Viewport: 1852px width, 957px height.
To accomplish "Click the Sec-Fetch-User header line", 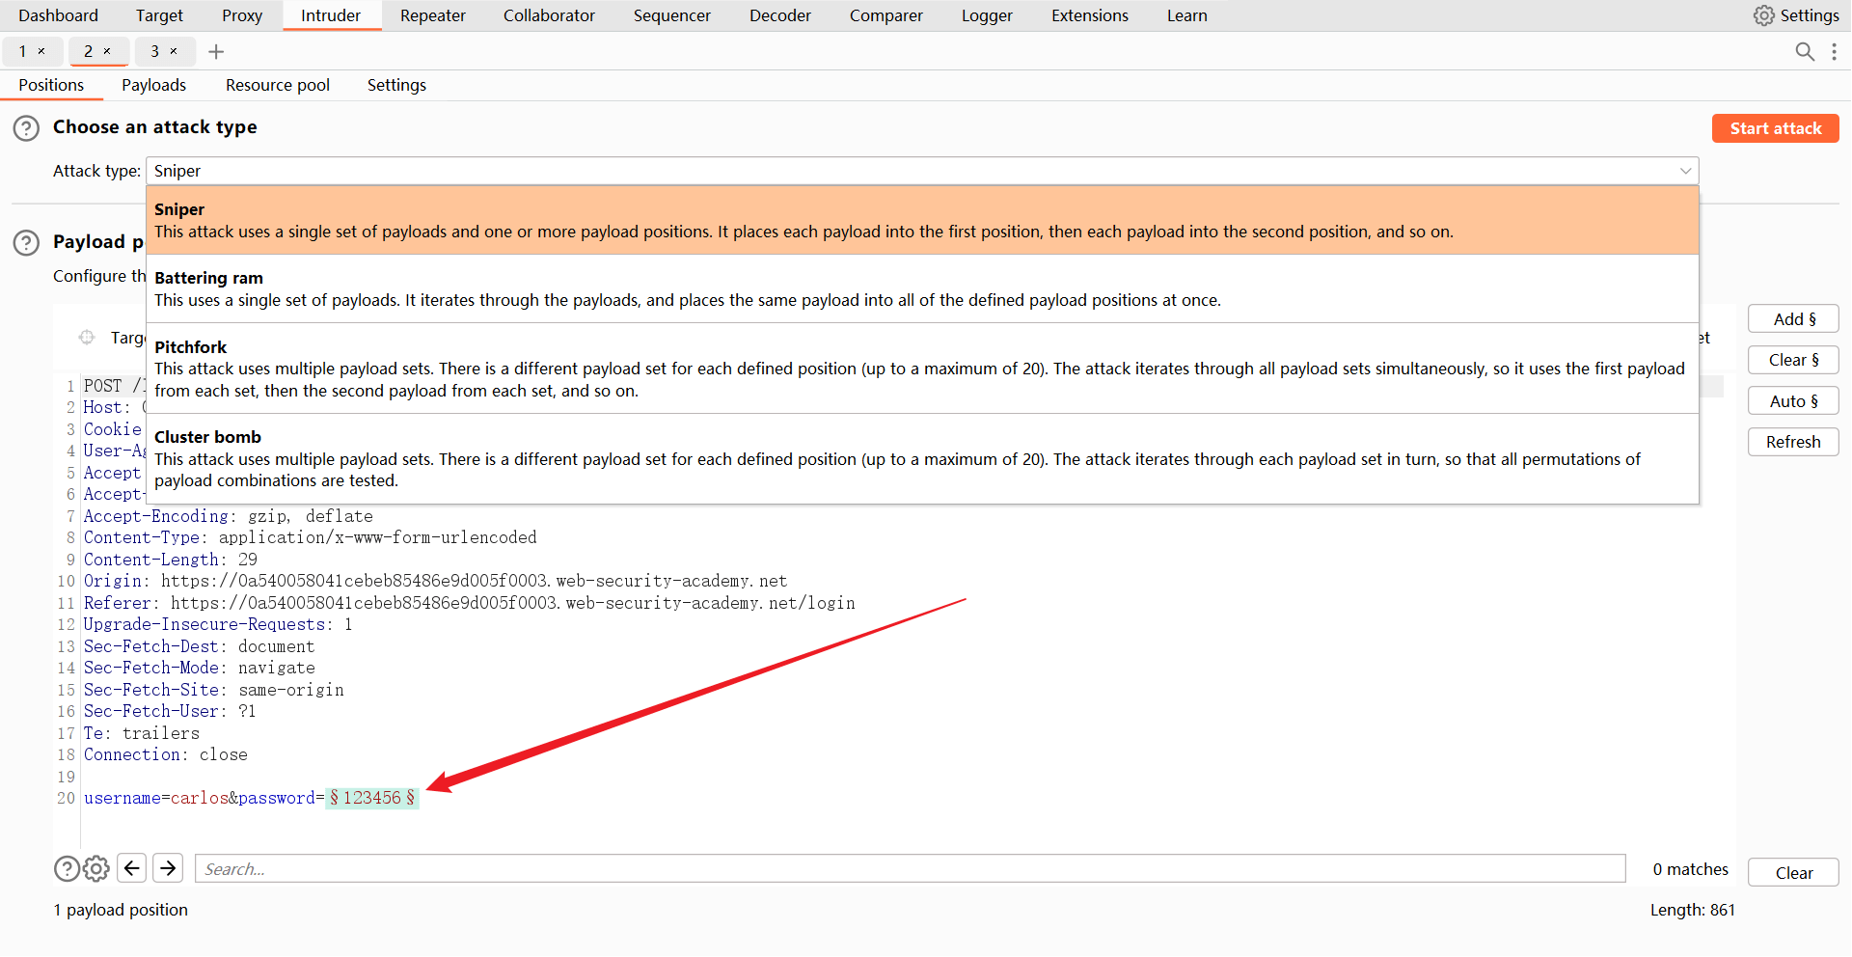I will pos(170,711).
